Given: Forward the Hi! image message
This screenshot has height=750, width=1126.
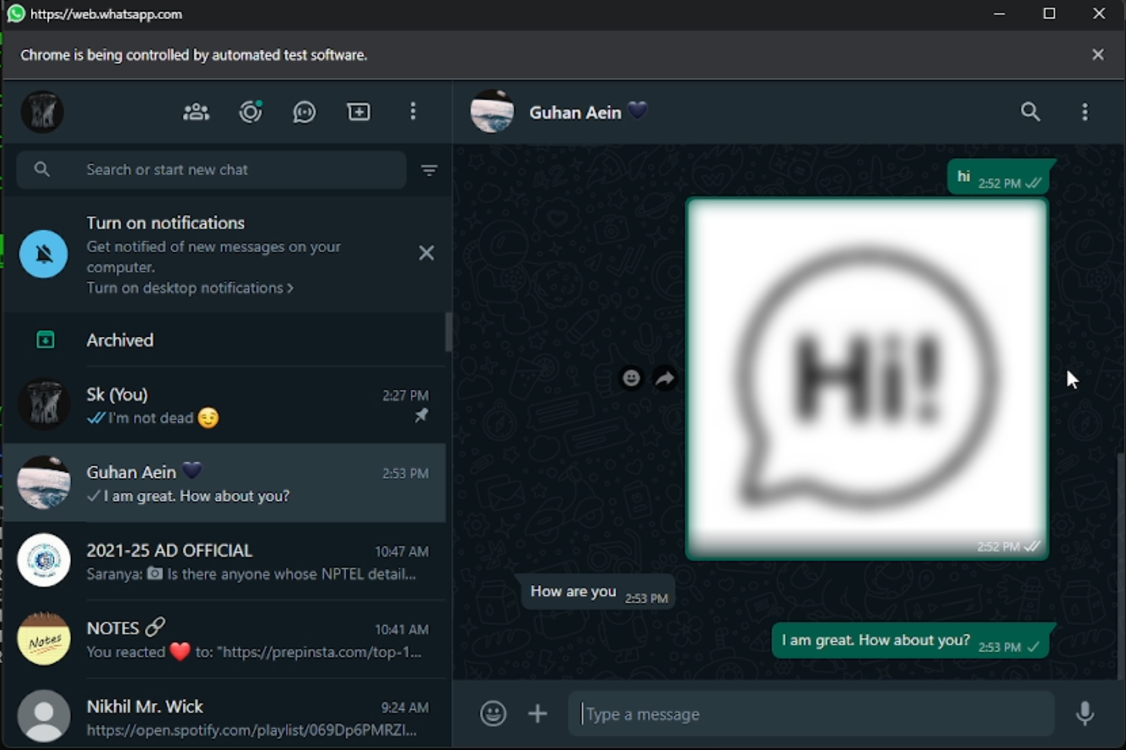Looking at the screenshot, I should point(665,378).
